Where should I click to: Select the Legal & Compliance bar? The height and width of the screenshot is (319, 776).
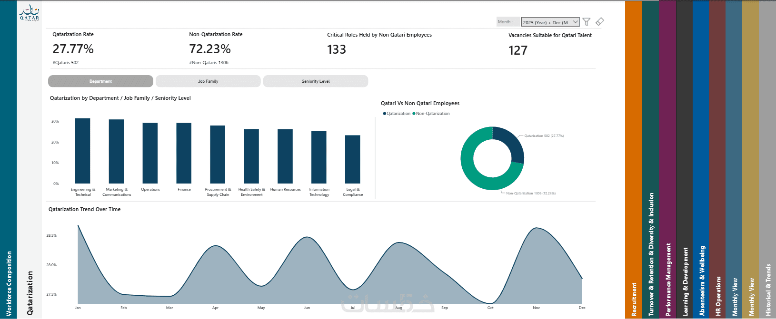(353, 159)
